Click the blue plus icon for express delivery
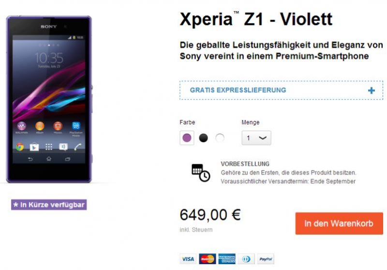387x270 pixels. point(371,90)
